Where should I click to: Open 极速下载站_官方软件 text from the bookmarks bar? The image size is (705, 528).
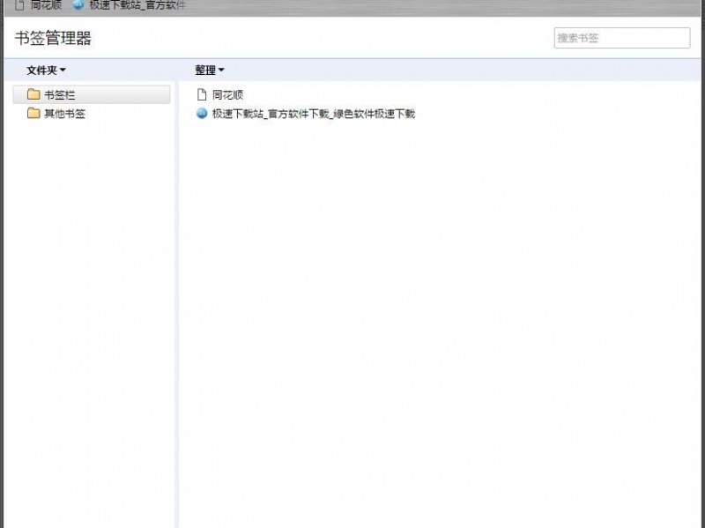pyautogui.click(x=137, y=4)
